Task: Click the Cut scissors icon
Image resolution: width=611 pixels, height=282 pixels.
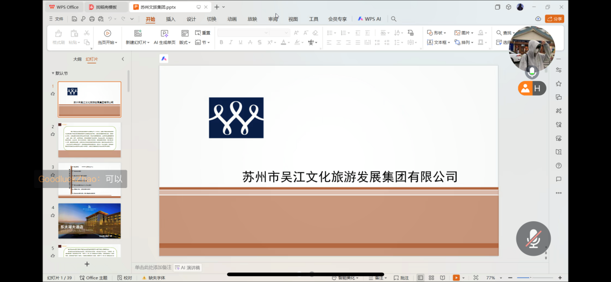Action: 87,33
